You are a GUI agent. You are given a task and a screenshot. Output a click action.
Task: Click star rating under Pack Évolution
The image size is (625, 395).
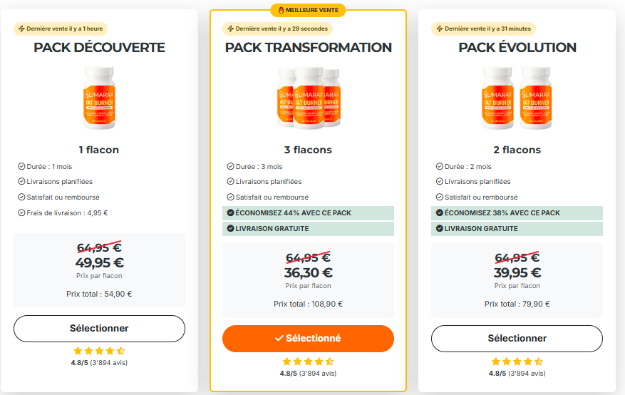point(517,361)
